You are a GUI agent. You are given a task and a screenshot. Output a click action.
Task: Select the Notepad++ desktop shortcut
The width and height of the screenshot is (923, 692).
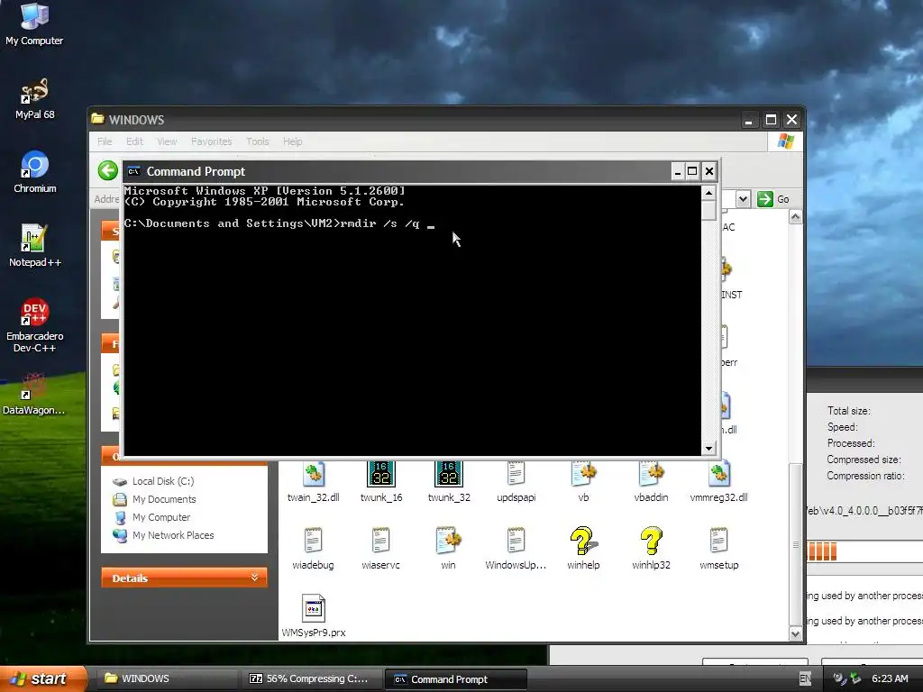[35, 245]
